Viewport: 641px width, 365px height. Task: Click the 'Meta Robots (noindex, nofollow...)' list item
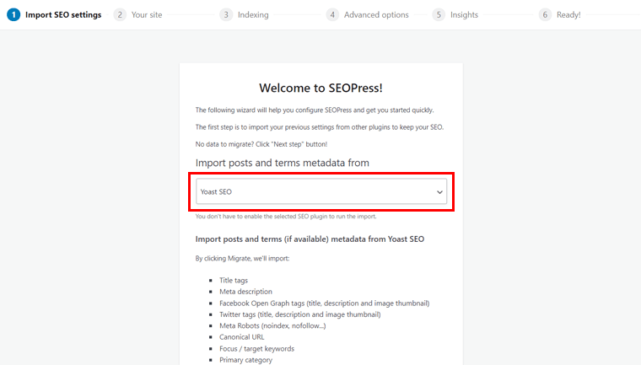[x=272, y=325]
